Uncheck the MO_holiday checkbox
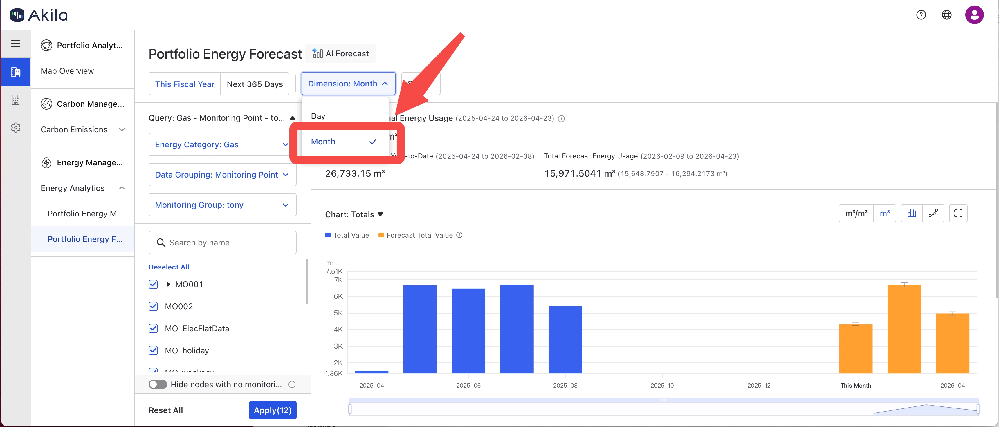Screen dimensions: 999x427 [153, 350]
